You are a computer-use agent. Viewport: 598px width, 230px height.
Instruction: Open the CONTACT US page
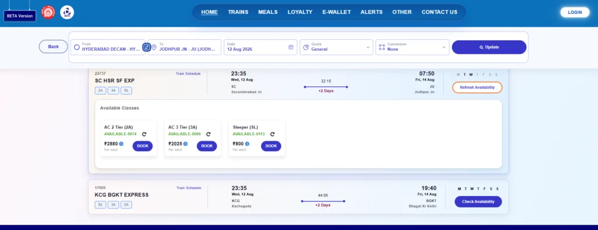439,12
